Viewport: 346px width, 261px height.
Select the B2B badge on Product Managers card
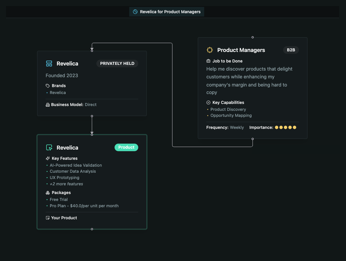pyautogui.click(x=291, y=50)
